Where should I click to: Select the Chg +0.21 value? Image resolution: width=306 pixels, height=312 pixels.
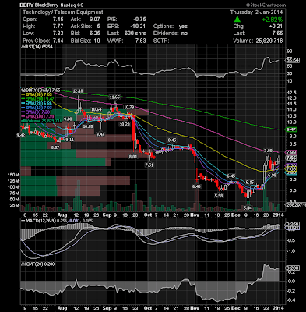click(276, 27)
